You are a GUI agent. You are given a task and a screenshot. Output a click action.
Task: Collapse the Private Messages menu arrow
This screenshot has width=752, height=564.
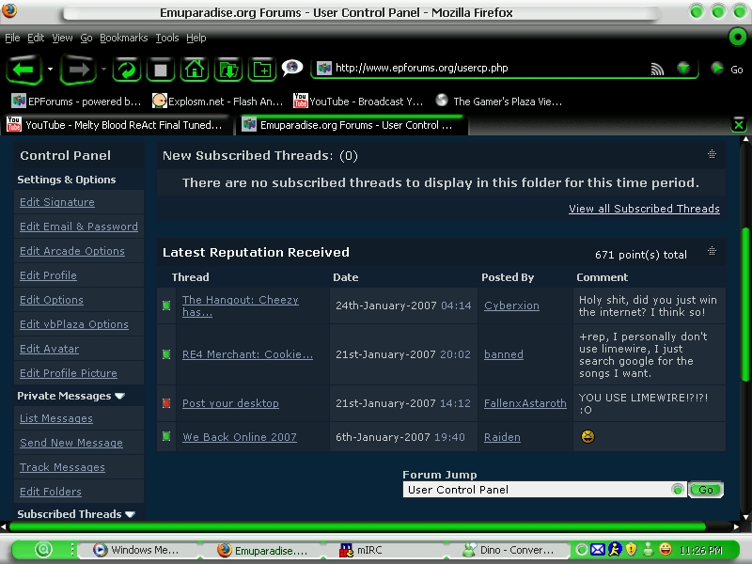coord(120,396)
